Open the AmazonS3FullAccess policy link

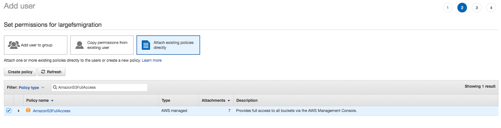[52, 111]
